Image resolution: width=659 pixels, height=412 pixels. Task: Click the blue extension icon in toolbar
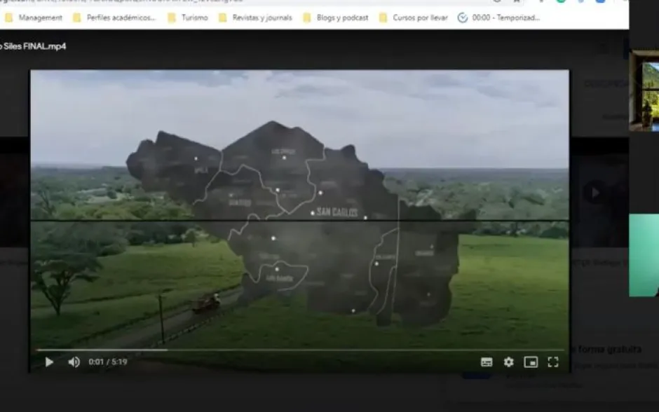click(x=600, y=1)
